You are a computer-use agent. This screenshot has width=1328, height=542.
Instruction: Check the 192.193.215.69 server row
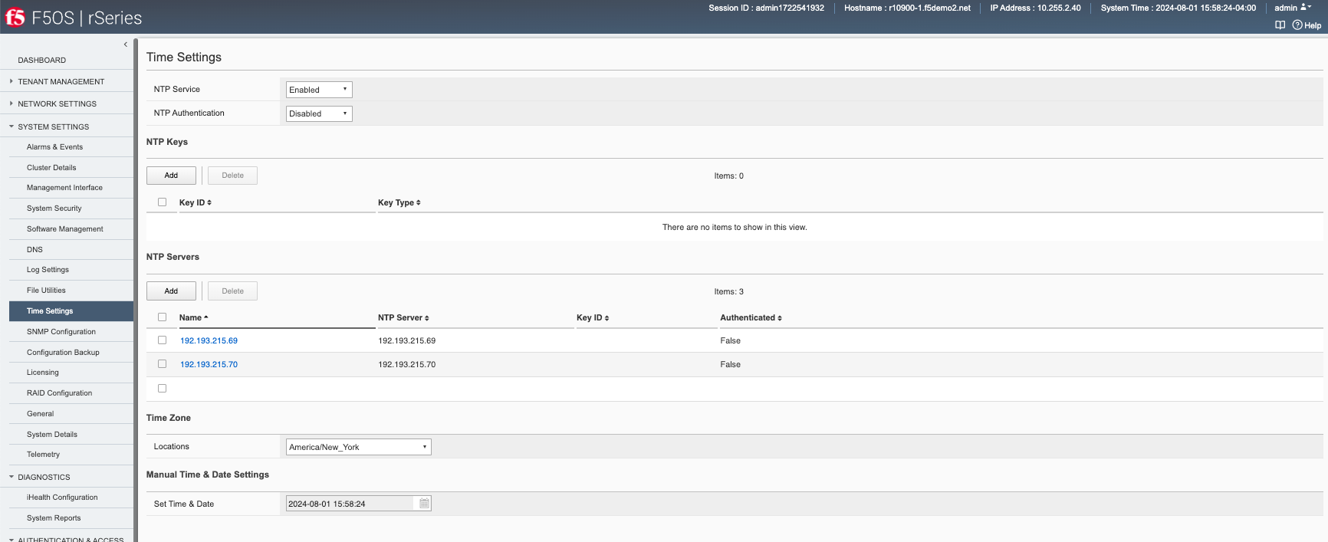[162, 340]
